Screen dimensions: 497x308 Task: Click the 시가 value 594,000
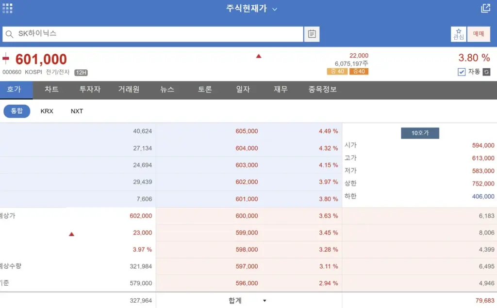[483, 145]
